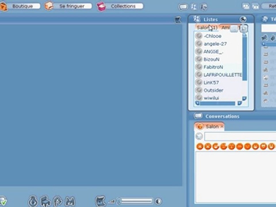The image size is (276, 207).
Task: Click the user list scroll-down arrow
Action: tap(244, 98)
